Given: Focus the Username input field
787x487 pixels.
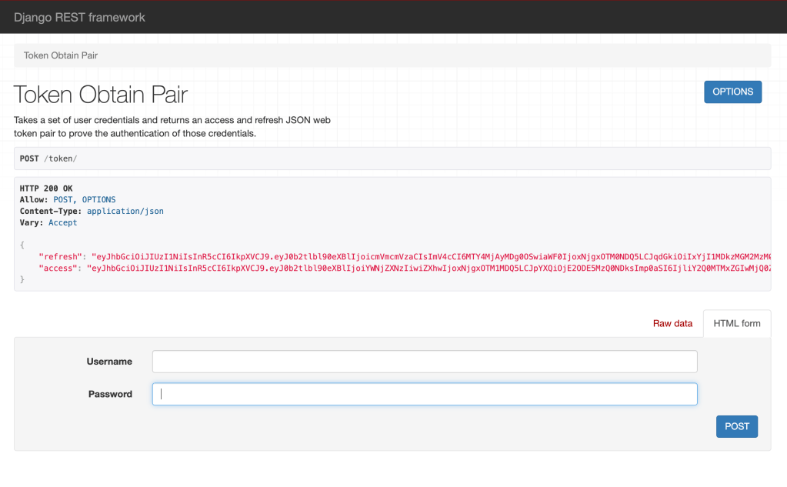Looking at the screenshot, I should pos(425,362).
